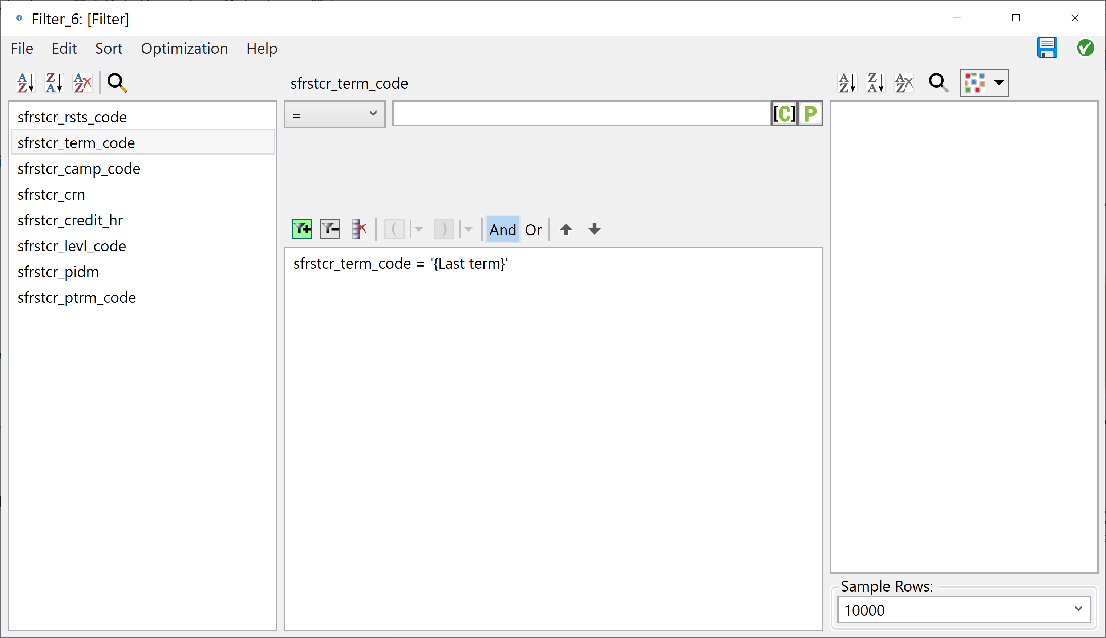
Task: Open the comparison operator dropdown
Action: [x=335, y=114]
